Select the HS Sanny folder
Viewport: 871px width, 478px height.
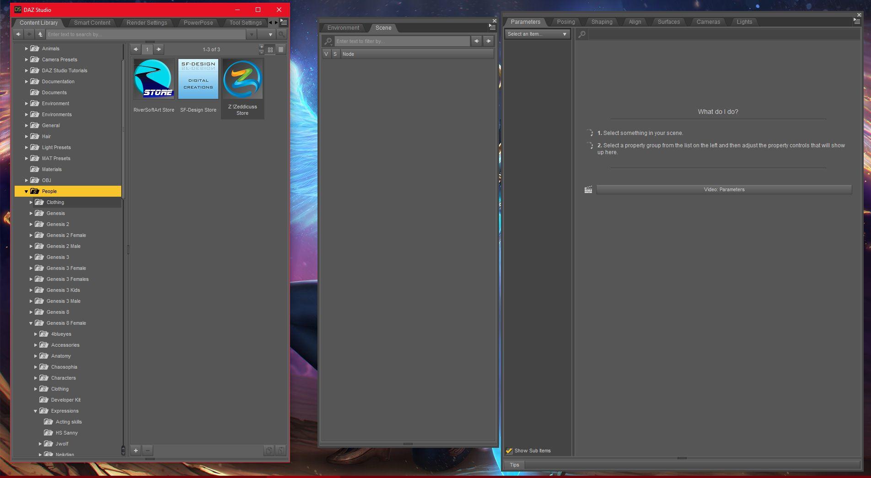66,433
